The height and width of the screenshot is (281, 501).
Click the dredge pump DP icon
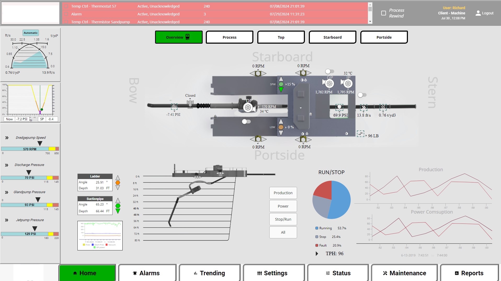(x=248, y=107)
